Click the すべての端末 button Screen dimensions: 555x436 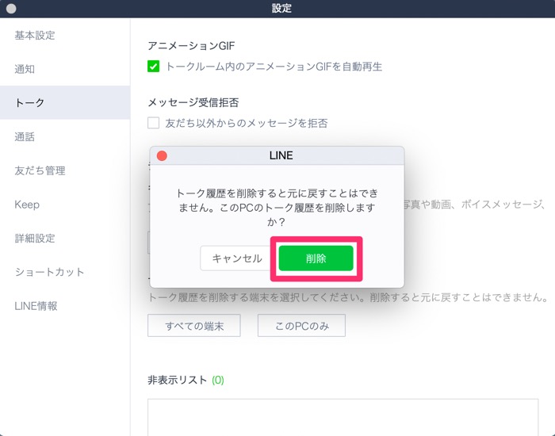point(194,326)
